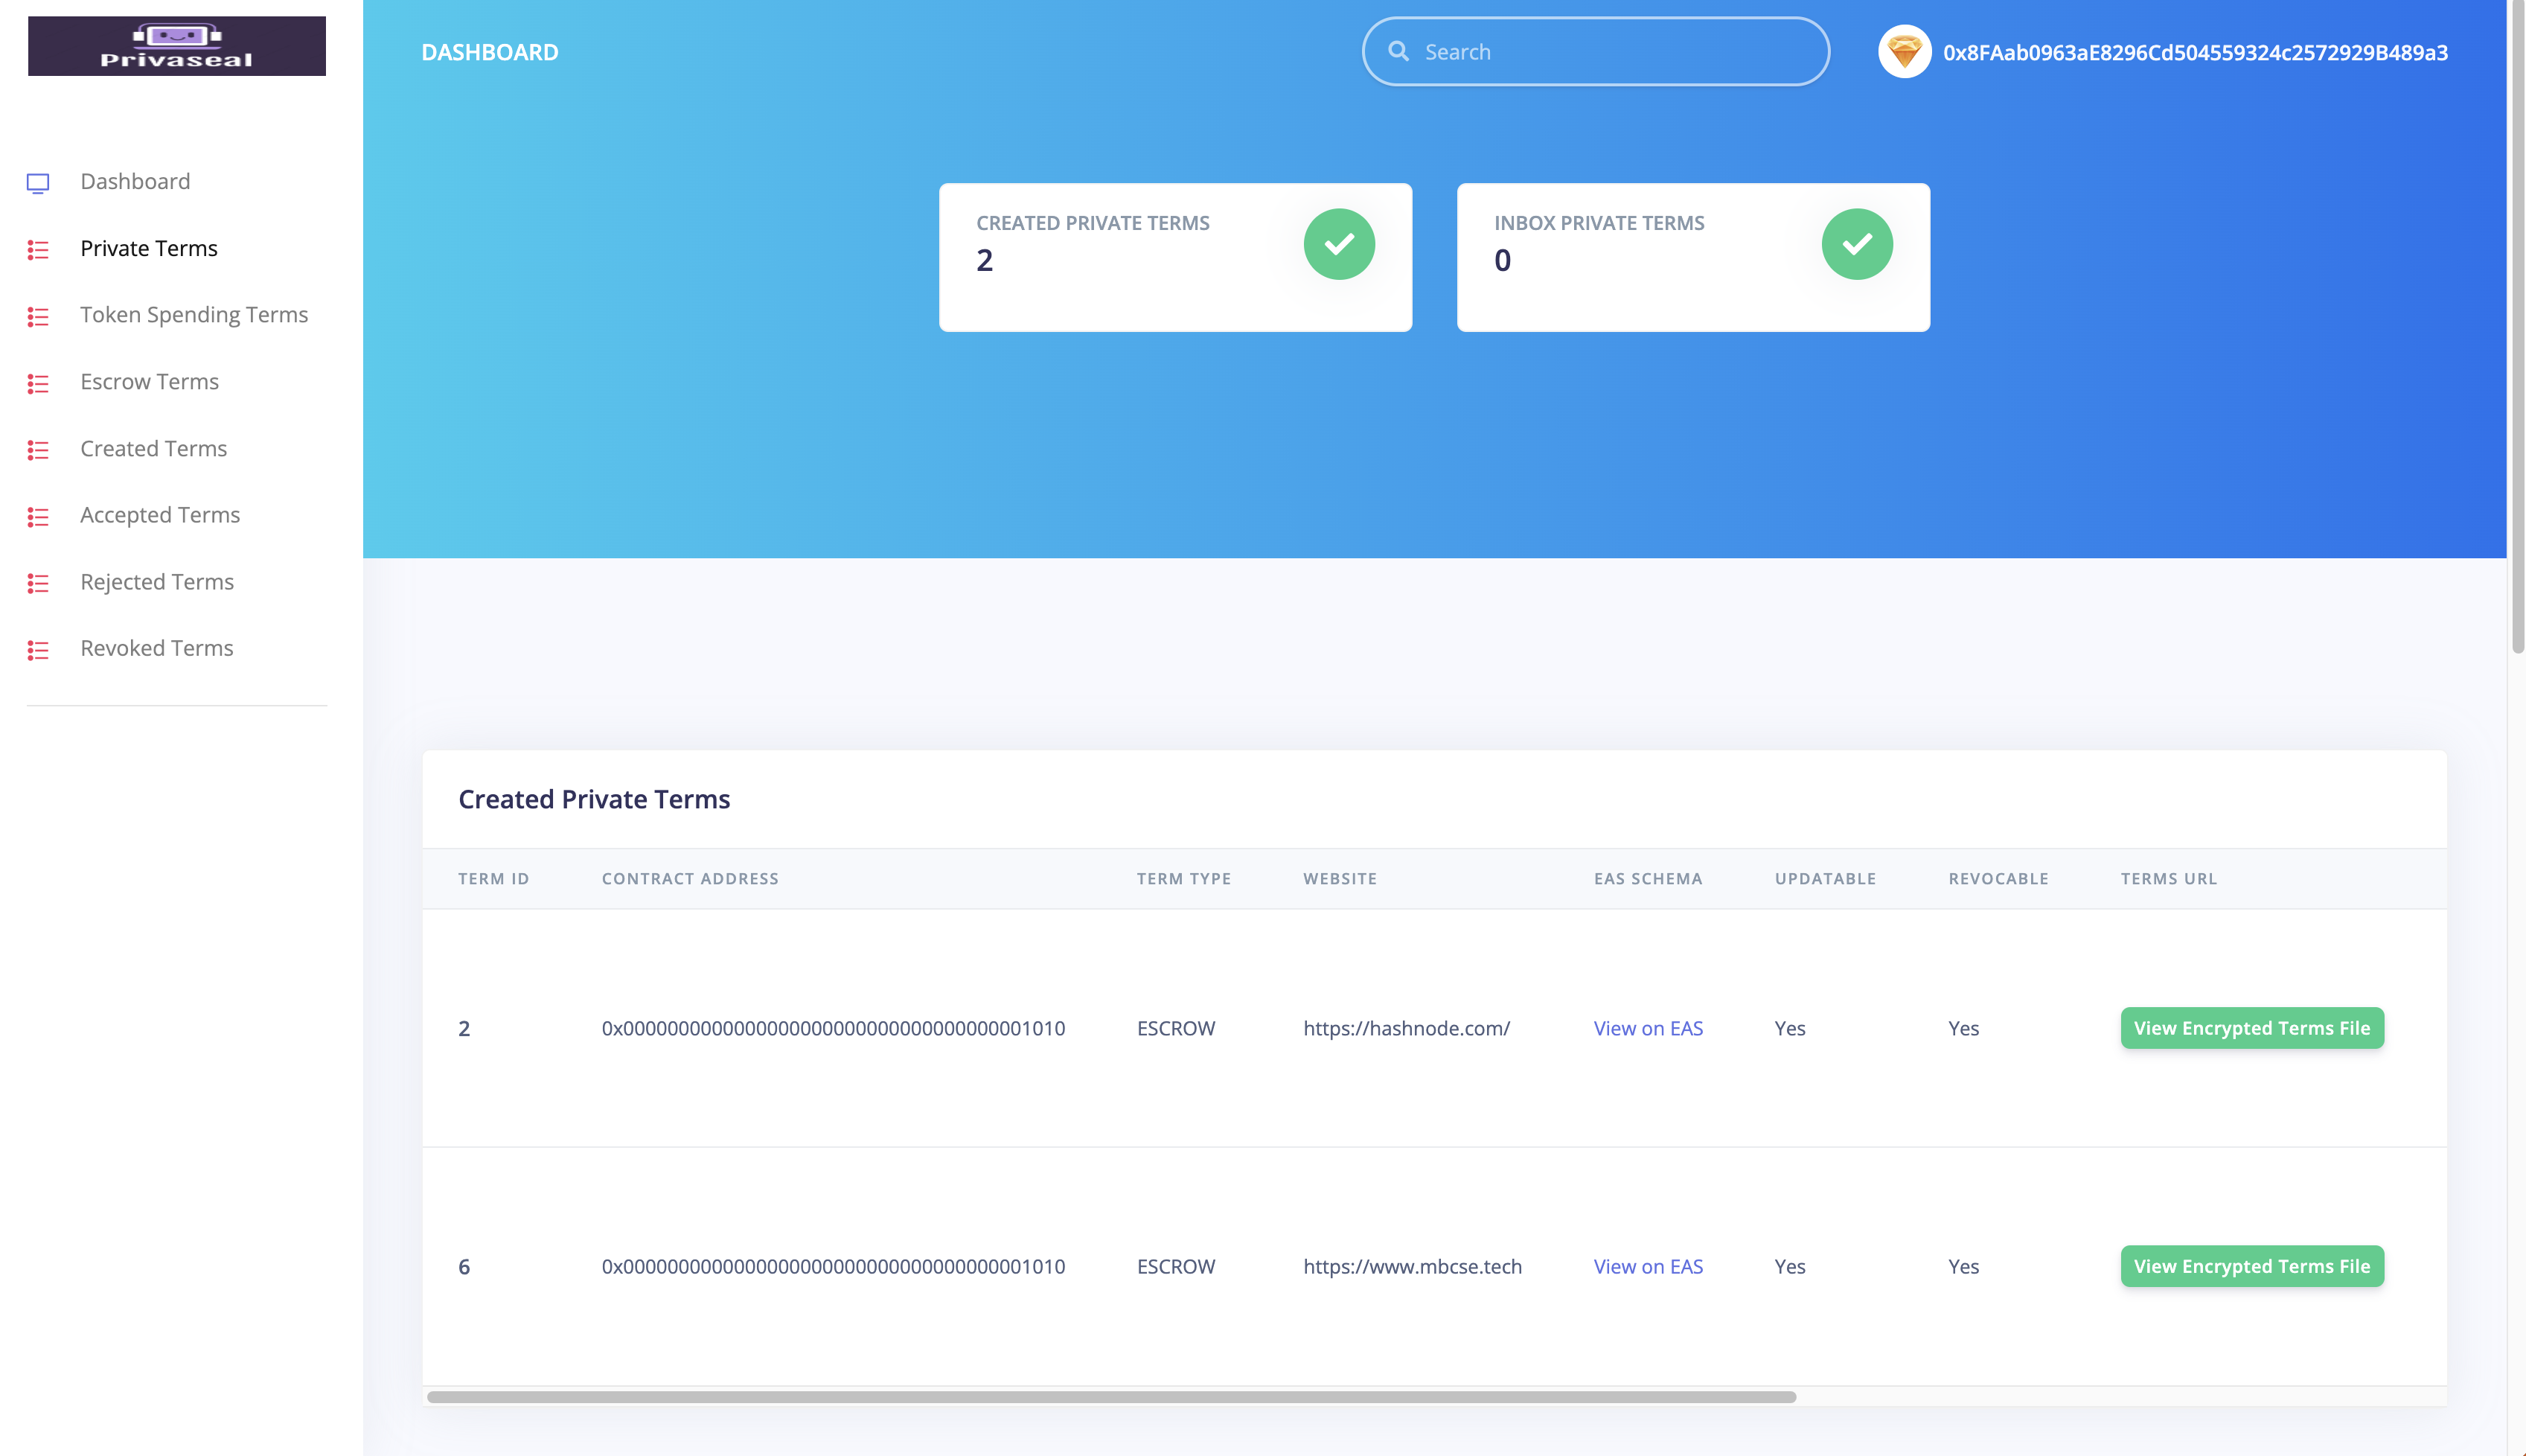
Task: Click the list icon beside Token Spending Terms
Action: (x=38, y=316)
